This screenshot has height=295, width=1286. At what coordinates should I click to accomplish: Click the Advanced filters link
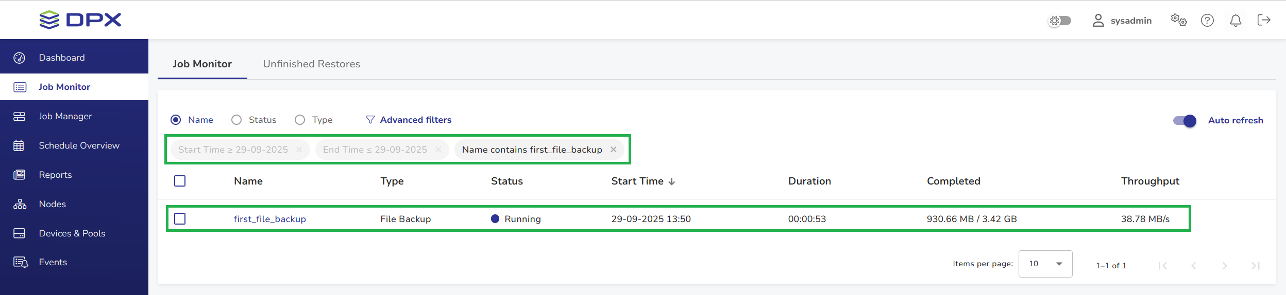(415, 120)
